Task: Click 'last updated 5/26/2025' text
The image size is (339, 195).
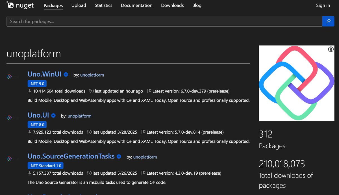Action: (x=115, y=173)
